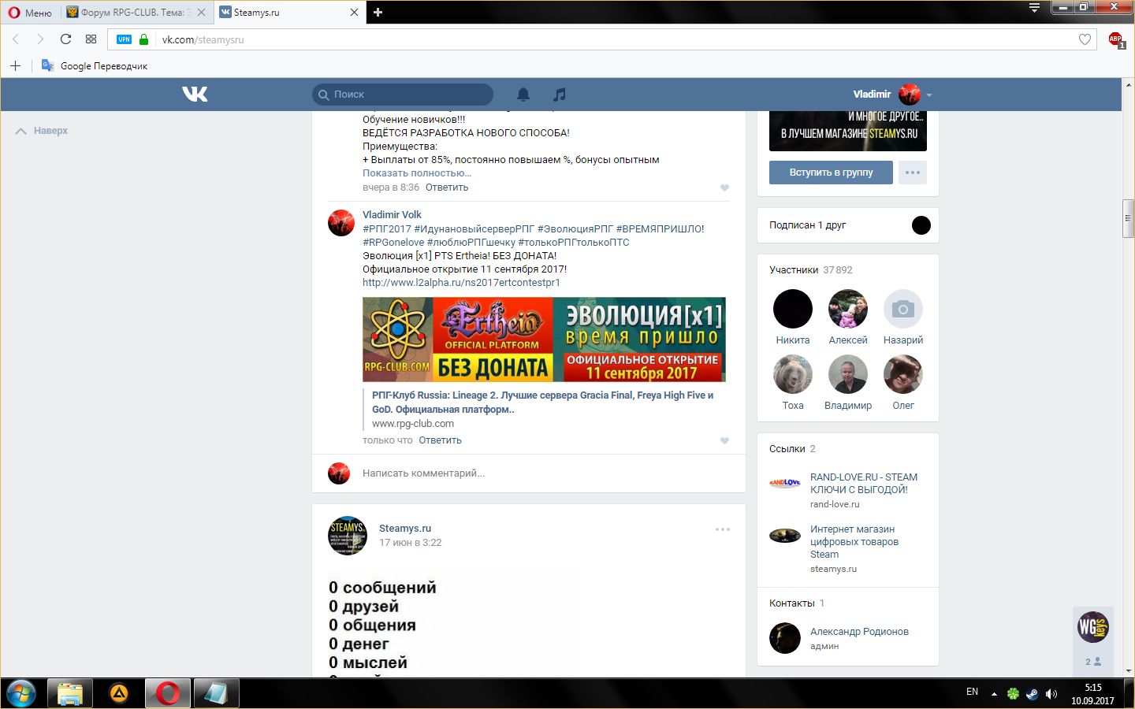Open Google Переводчик bookmark
The height and width of the screenshot is (709, 1135).
95,66
